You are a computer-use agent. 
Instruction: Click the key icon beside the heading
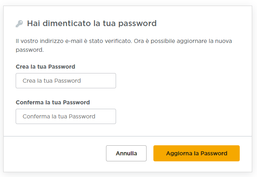19,24
